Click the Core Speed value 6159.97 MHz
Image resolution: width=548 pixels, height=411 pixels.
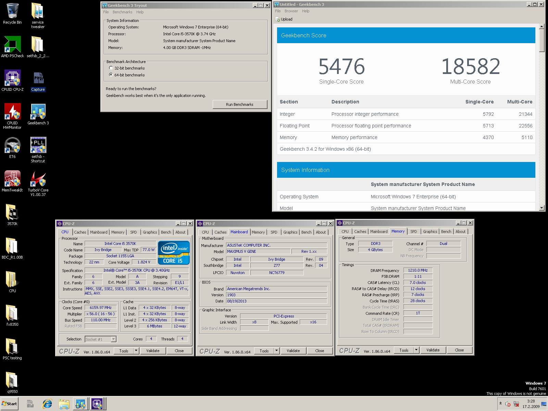click(101, 308)
